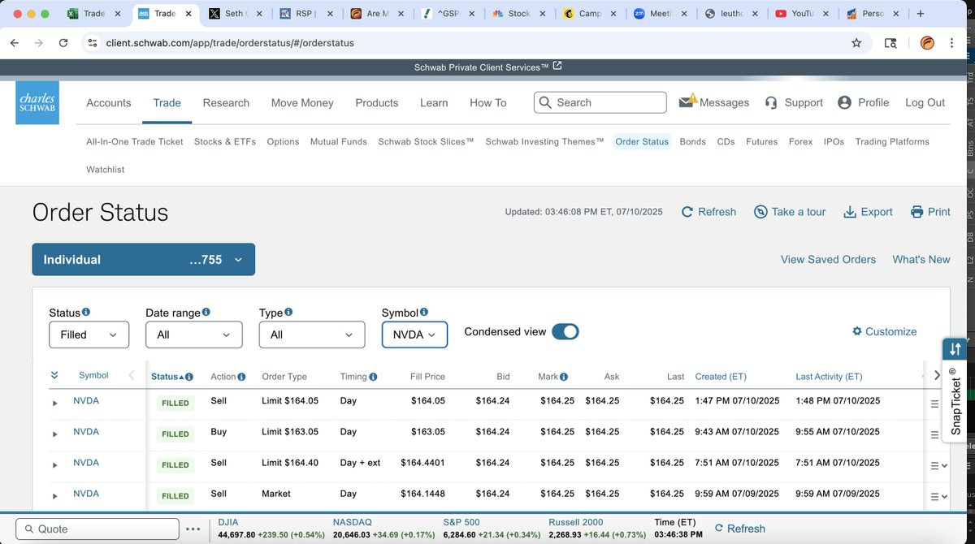
Task: Click the Search input field
Action: [600, 102]
